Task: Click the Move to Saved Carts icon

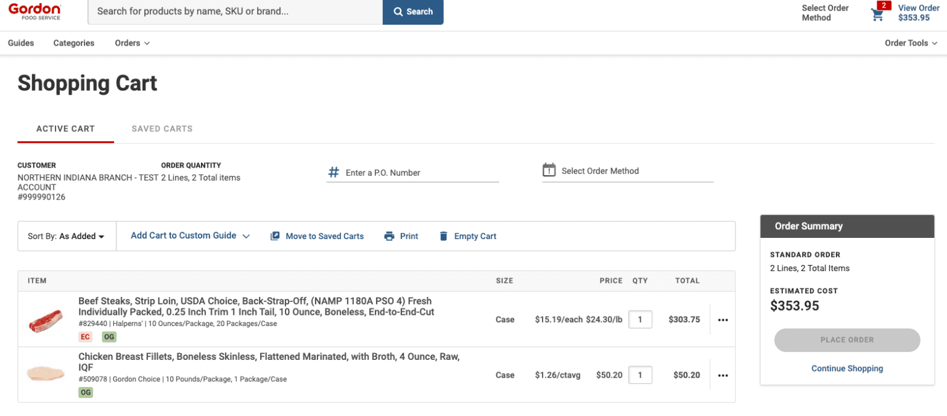Action: 275,236
